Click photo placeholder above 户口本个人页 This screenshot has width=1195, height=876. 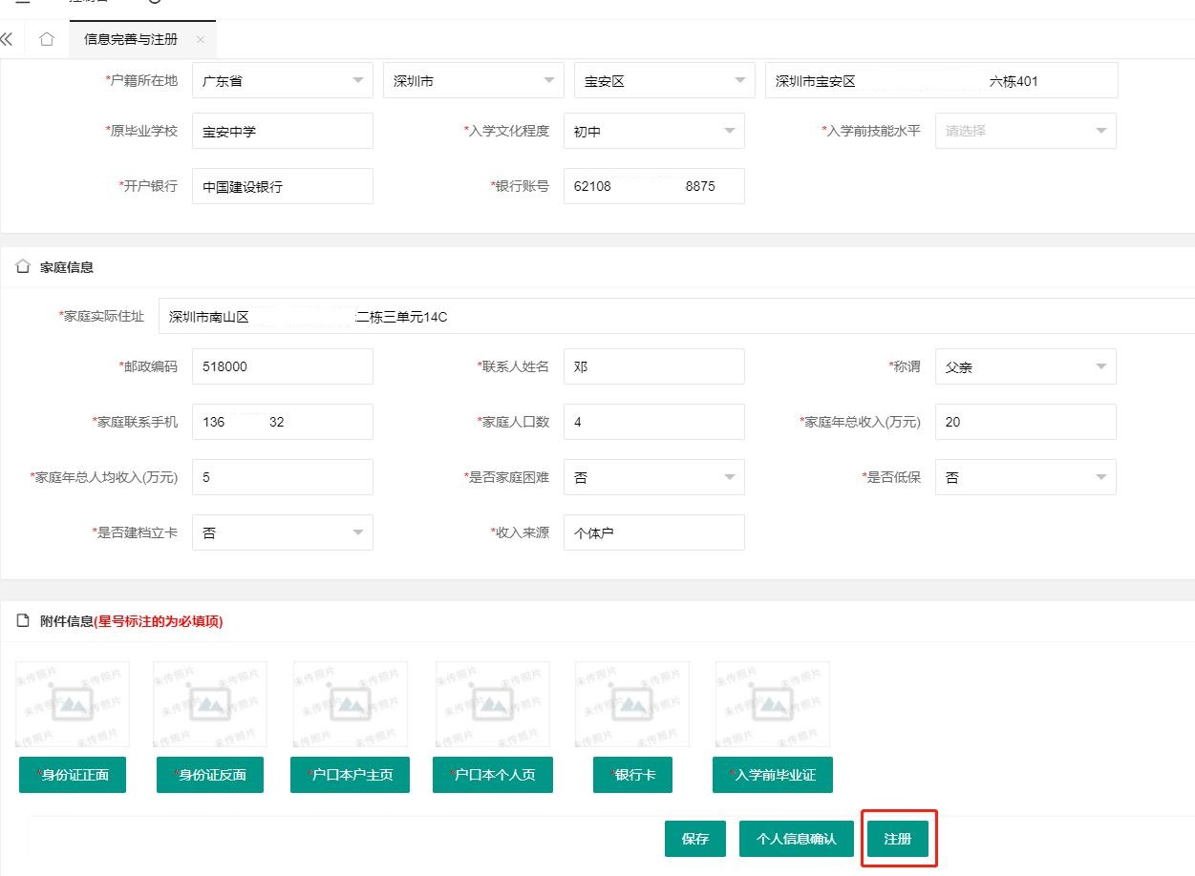pos(493,704)
